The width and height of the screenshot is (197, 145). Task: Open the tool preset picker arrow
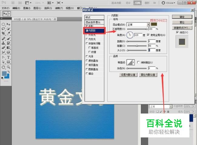click(x=9, y=14)
